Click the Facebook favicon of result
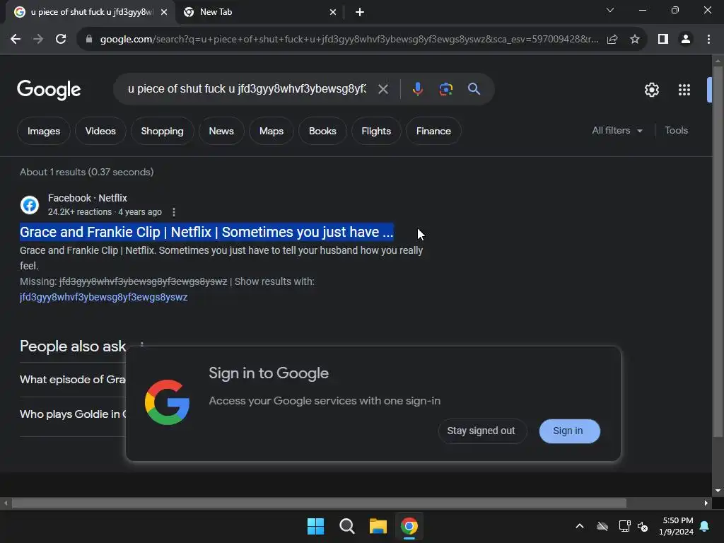The height and width of the screenshot is (543, 724). point(30,205)
